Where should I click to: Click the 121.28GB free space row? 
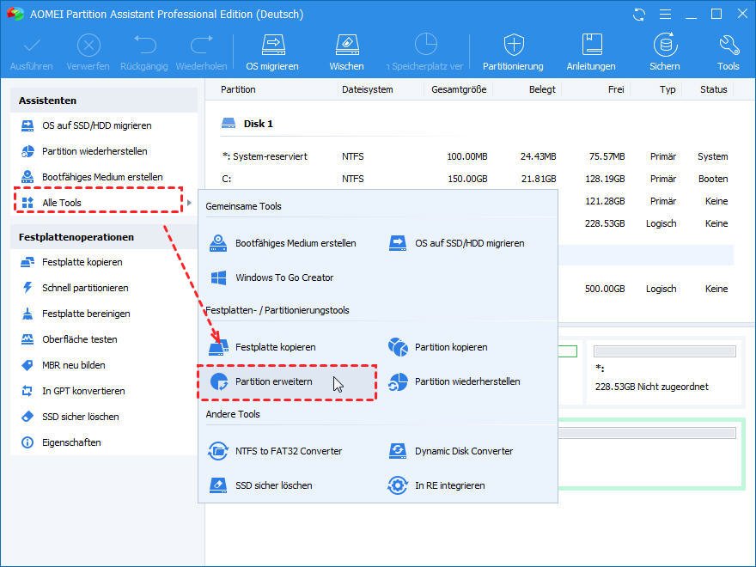click(x=646, y=201)
